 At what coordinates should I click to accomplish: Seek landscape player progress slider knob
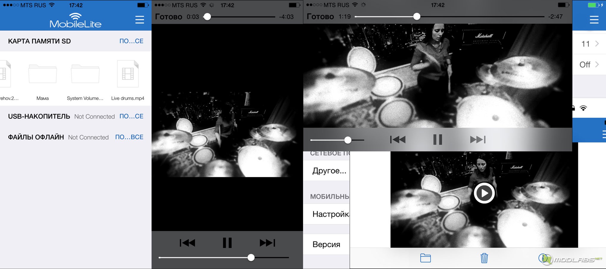(x=417, y=16)
